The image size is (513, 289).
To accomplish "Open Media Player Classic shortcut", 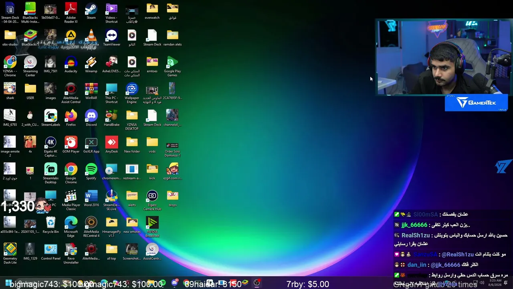I will [x=71, y=200].
